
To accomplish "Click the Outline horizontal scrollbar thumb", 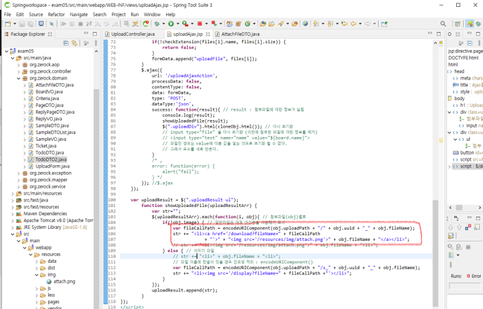I will click(459, 208).
